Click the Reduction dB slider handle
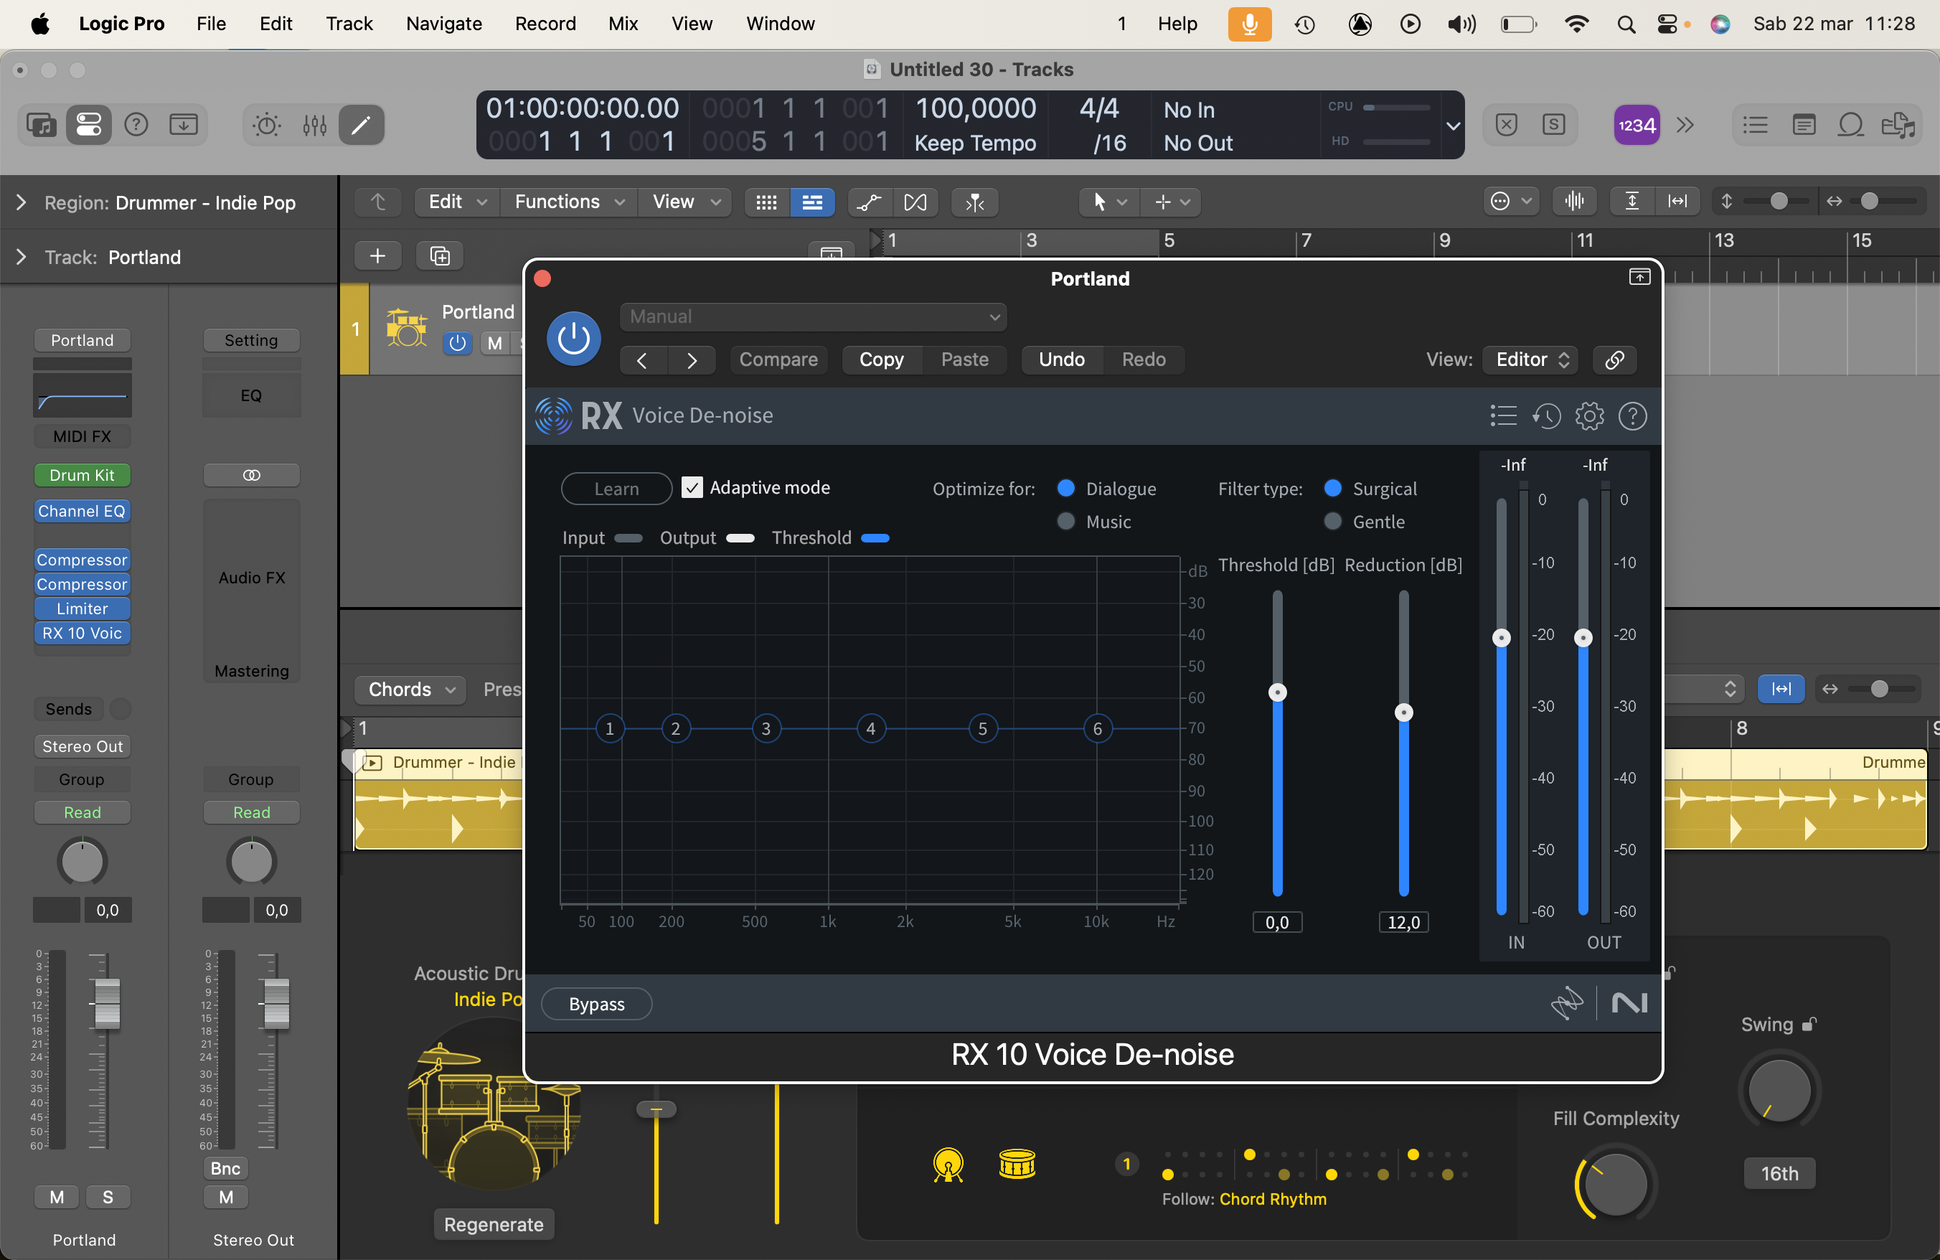 (x=1403, y=713)
